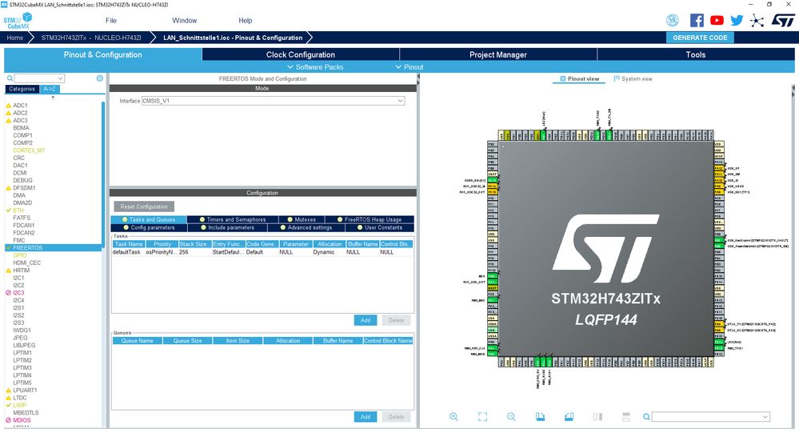Select LWIP in peripheral list

coord(20,405)
